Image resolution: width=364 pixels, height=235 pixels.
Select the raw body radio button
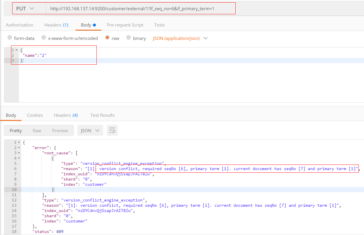click(x=107, y=38)
